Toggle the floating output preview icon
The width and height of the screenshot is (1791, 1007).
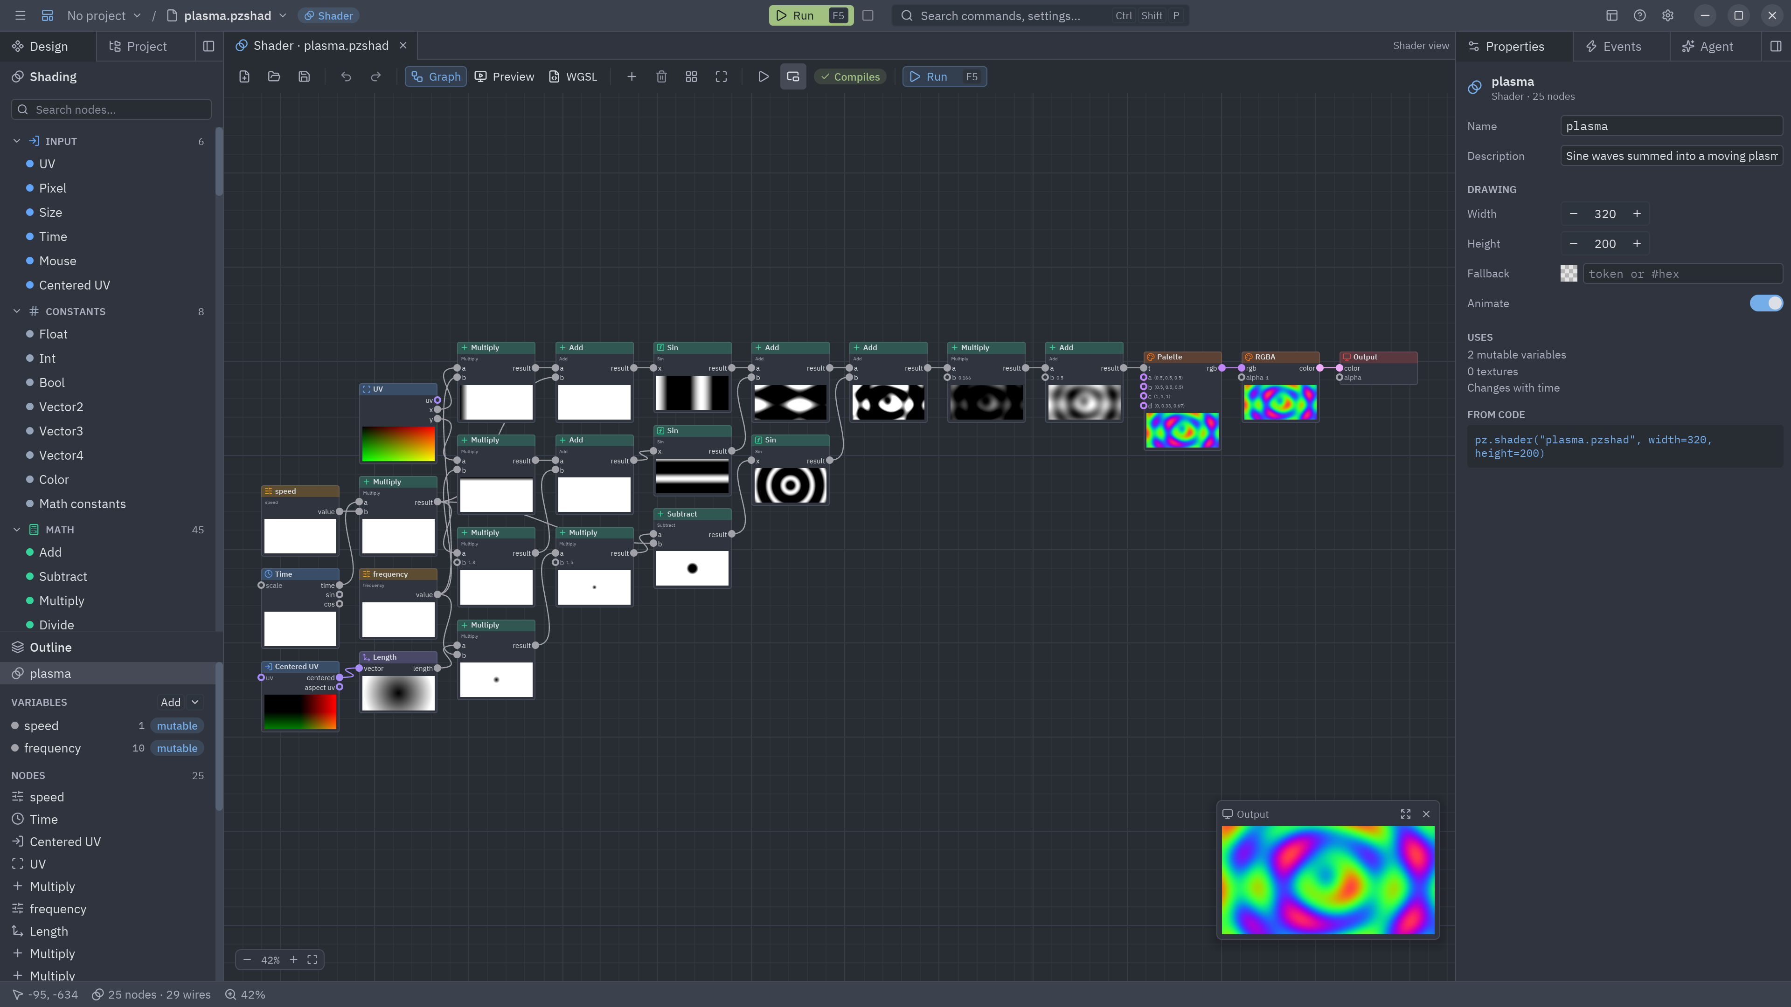(x=792, y=76)
